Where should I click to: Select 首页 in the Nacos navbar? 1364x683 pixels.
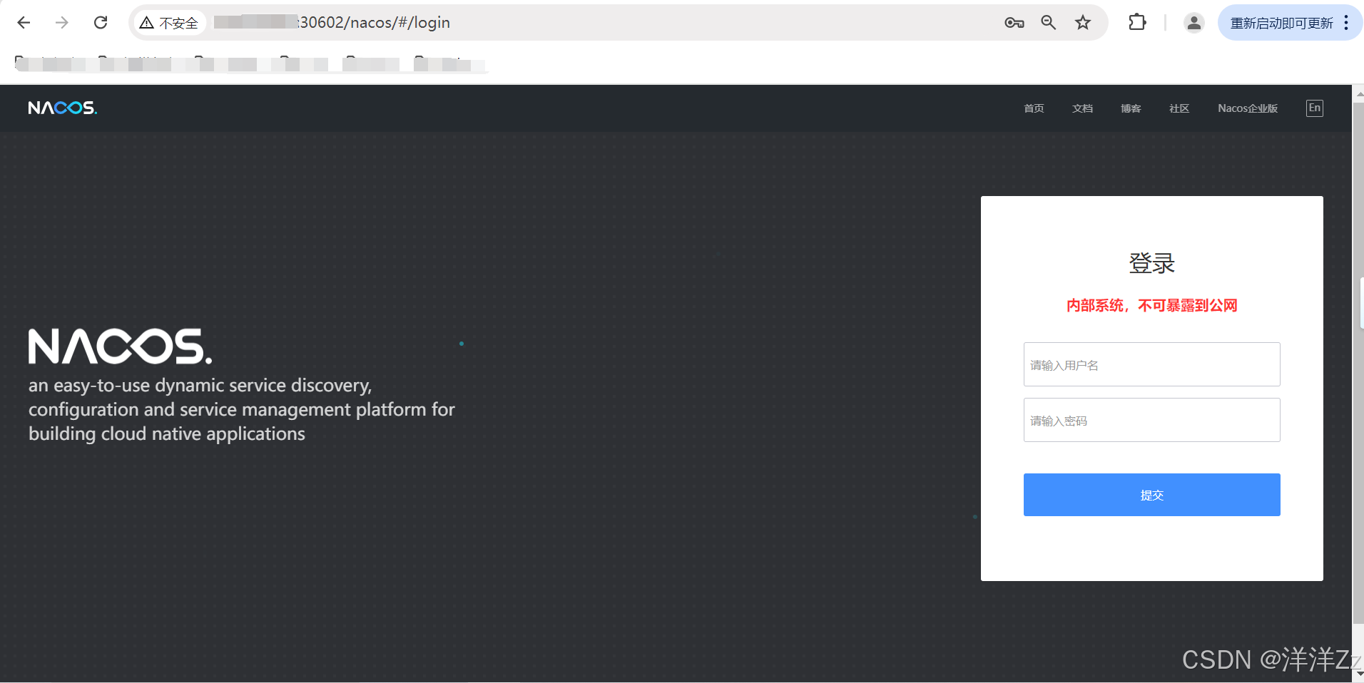tap(1033, 108)
